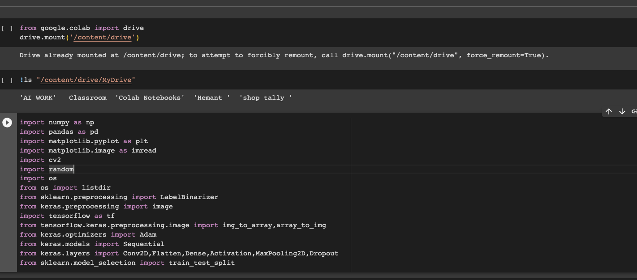Copy link to cell via chain icon
This screenshot has width=637, height=280.
tap(634, 111)
